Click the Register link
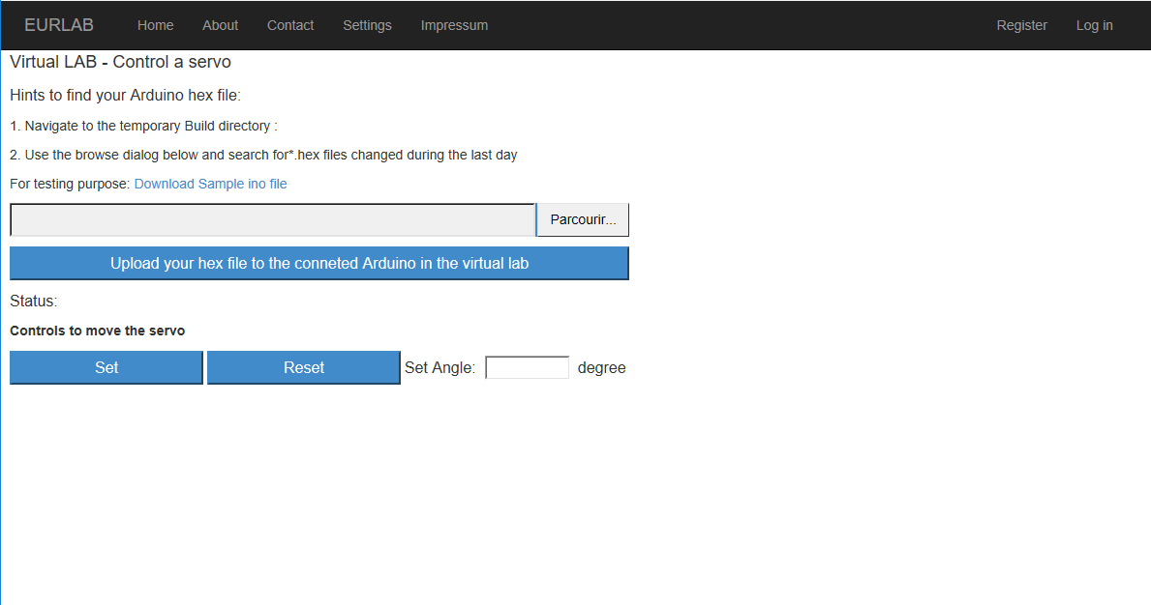Image resolution: width=1151 pixels, height=605 pixels. [x=1021, y=25]
